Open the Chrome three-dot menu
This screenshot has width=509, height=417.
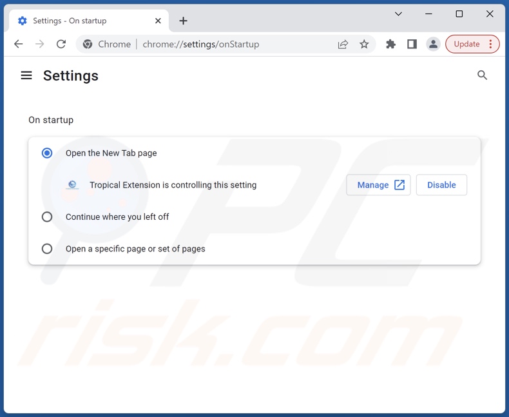(x=490, y=44)
